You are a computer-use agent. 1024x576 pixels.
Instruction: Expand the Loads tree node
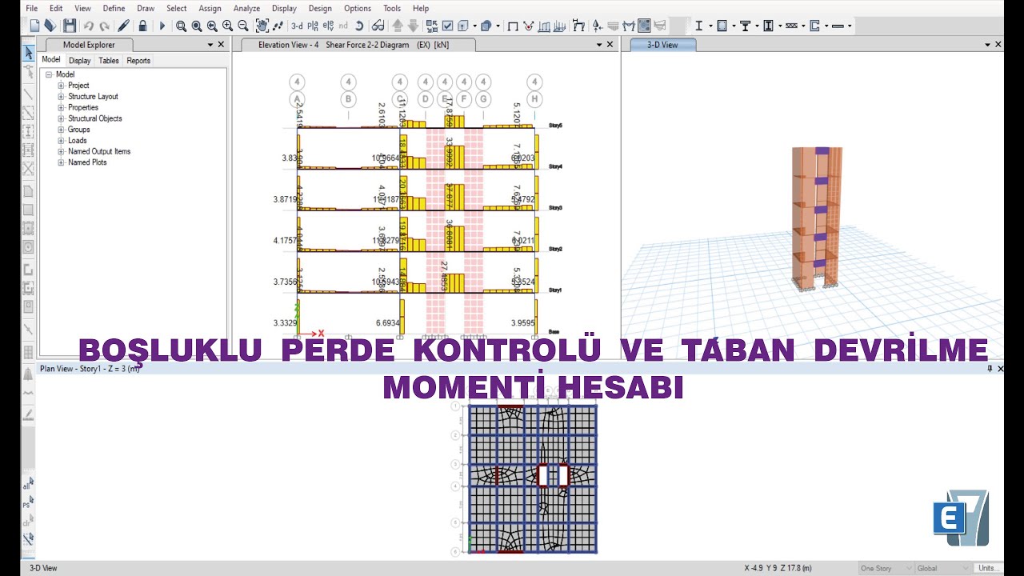(x=61, y=141)
